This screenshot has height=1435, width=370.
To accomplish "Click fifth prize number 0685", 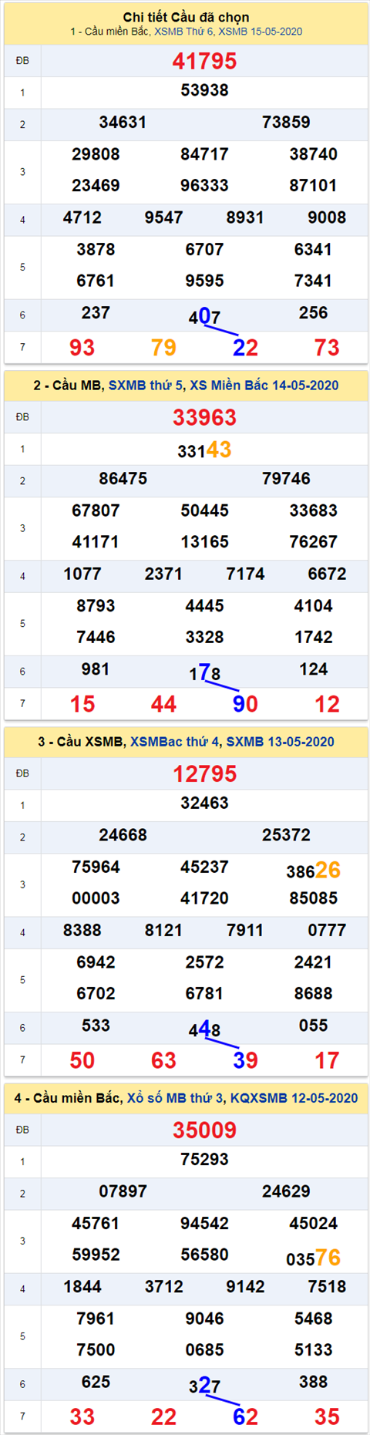I will [x=204, y=1350].
